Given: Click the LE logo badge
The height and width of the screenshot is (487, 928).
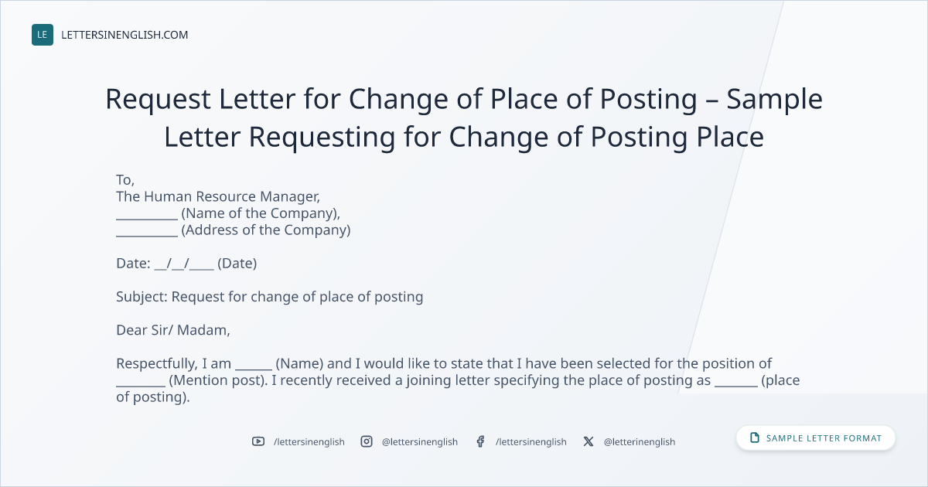Looking at the screenshot, I should point(43,35).
